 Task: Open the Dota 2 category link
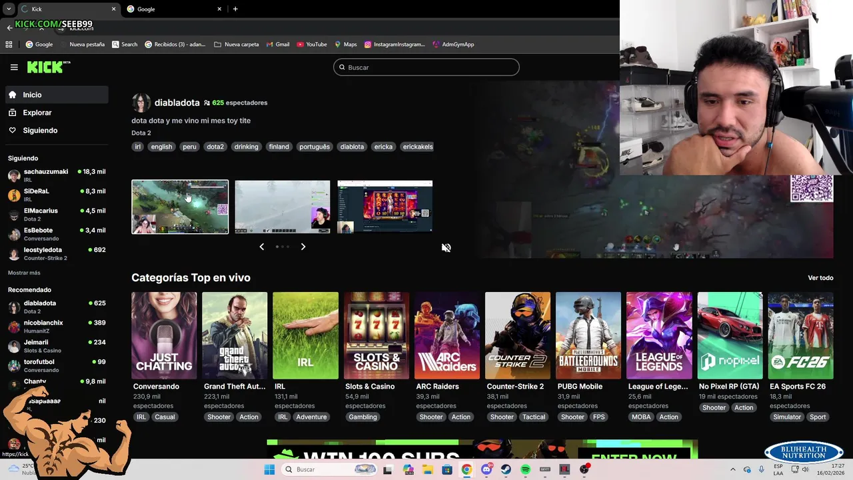click(x=141, y=133)
